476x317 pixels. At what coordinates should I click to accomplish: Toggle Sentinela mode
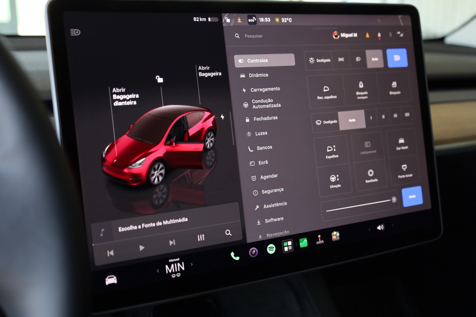[371, 175]
